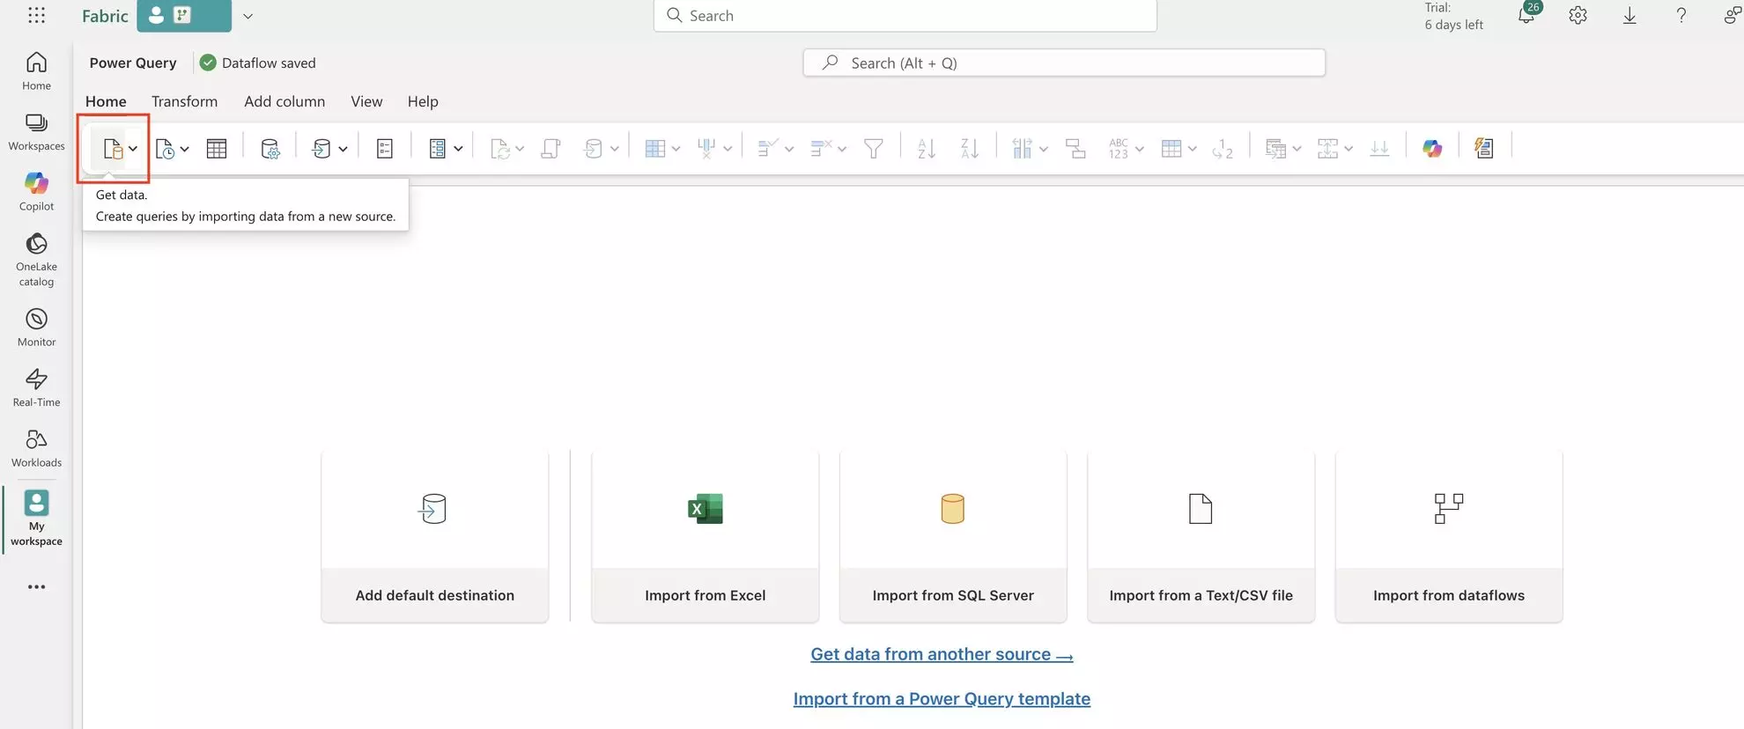The image size is (1744, 729).
Task: Open the manage parameters dropdown arrow
Action: tap(458, 149)
